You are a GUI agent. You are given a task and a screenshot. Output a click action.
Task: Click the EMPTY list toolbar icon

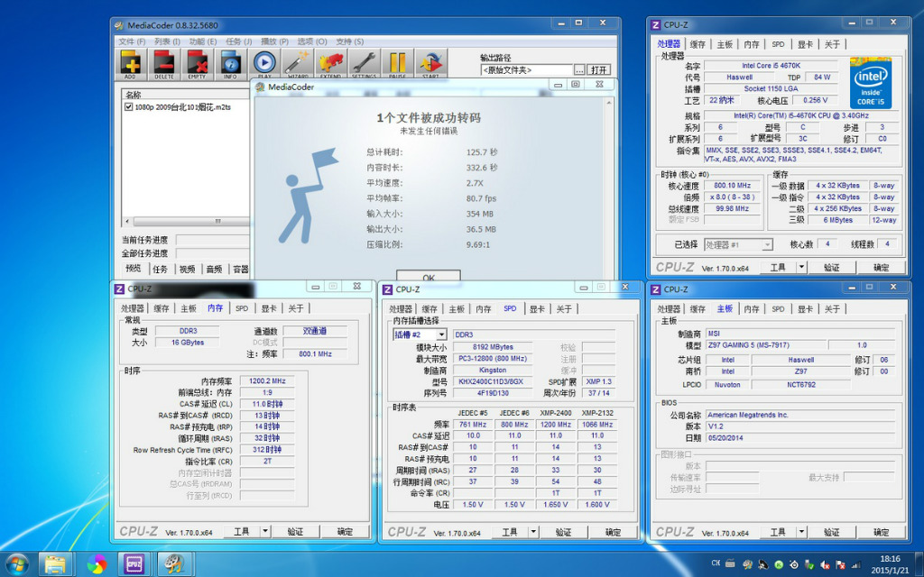197,65
